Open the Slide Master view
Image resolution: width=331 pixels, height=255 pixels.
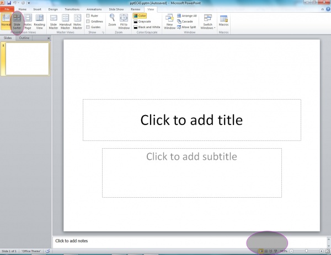54,21
